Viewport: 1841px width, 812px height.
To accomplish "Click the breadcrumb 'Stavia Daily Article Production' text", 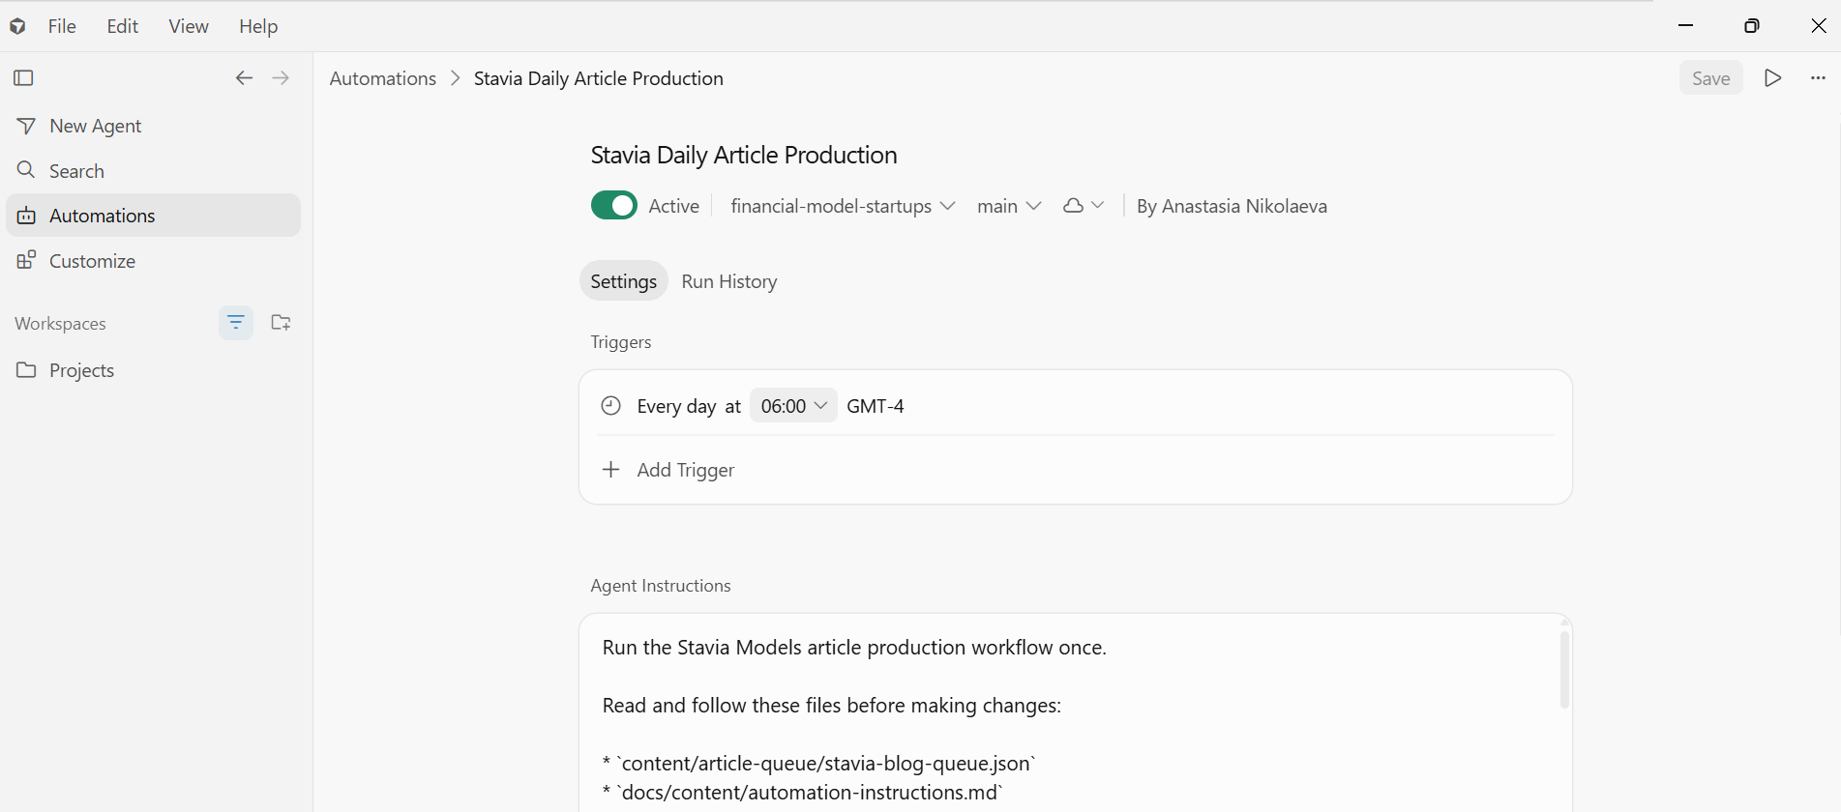I will pos(599,78).
